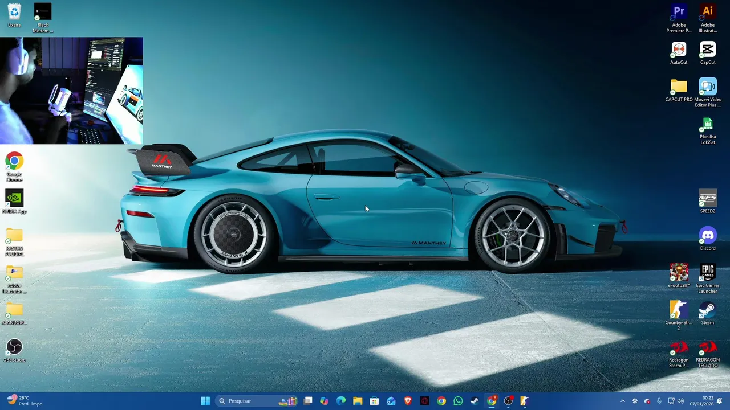Open the Windows Start menu
Viewport: 730px width, 410px height.
coord(205,401)
